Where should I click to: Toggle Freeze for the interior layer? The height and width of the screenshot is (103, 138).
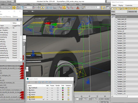(52, 95)
